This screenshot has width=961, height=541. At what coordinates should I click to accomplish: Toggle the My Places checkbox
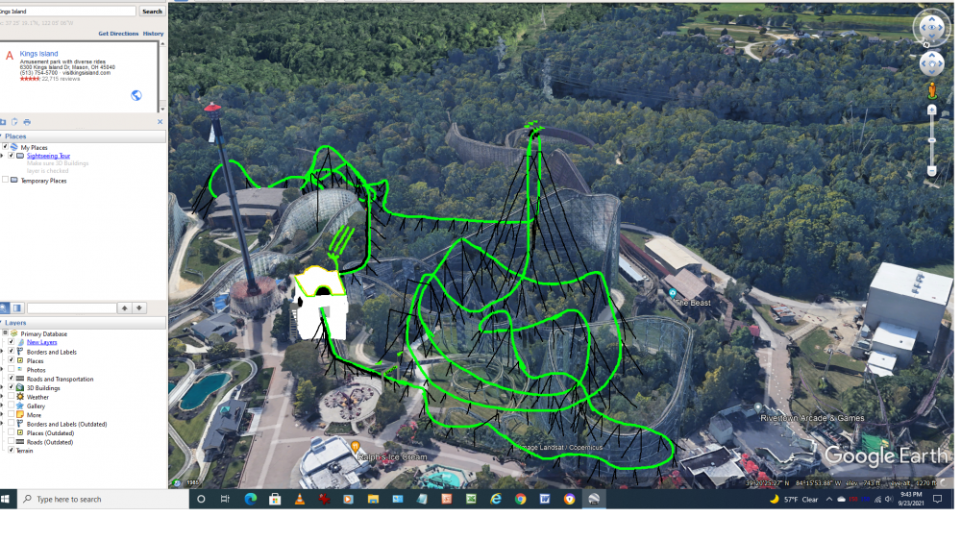5,147
